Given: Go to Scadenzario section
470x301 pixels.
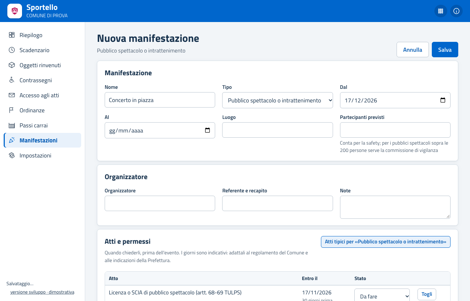Looking at the screenshot, I should [x=43, y=50].
